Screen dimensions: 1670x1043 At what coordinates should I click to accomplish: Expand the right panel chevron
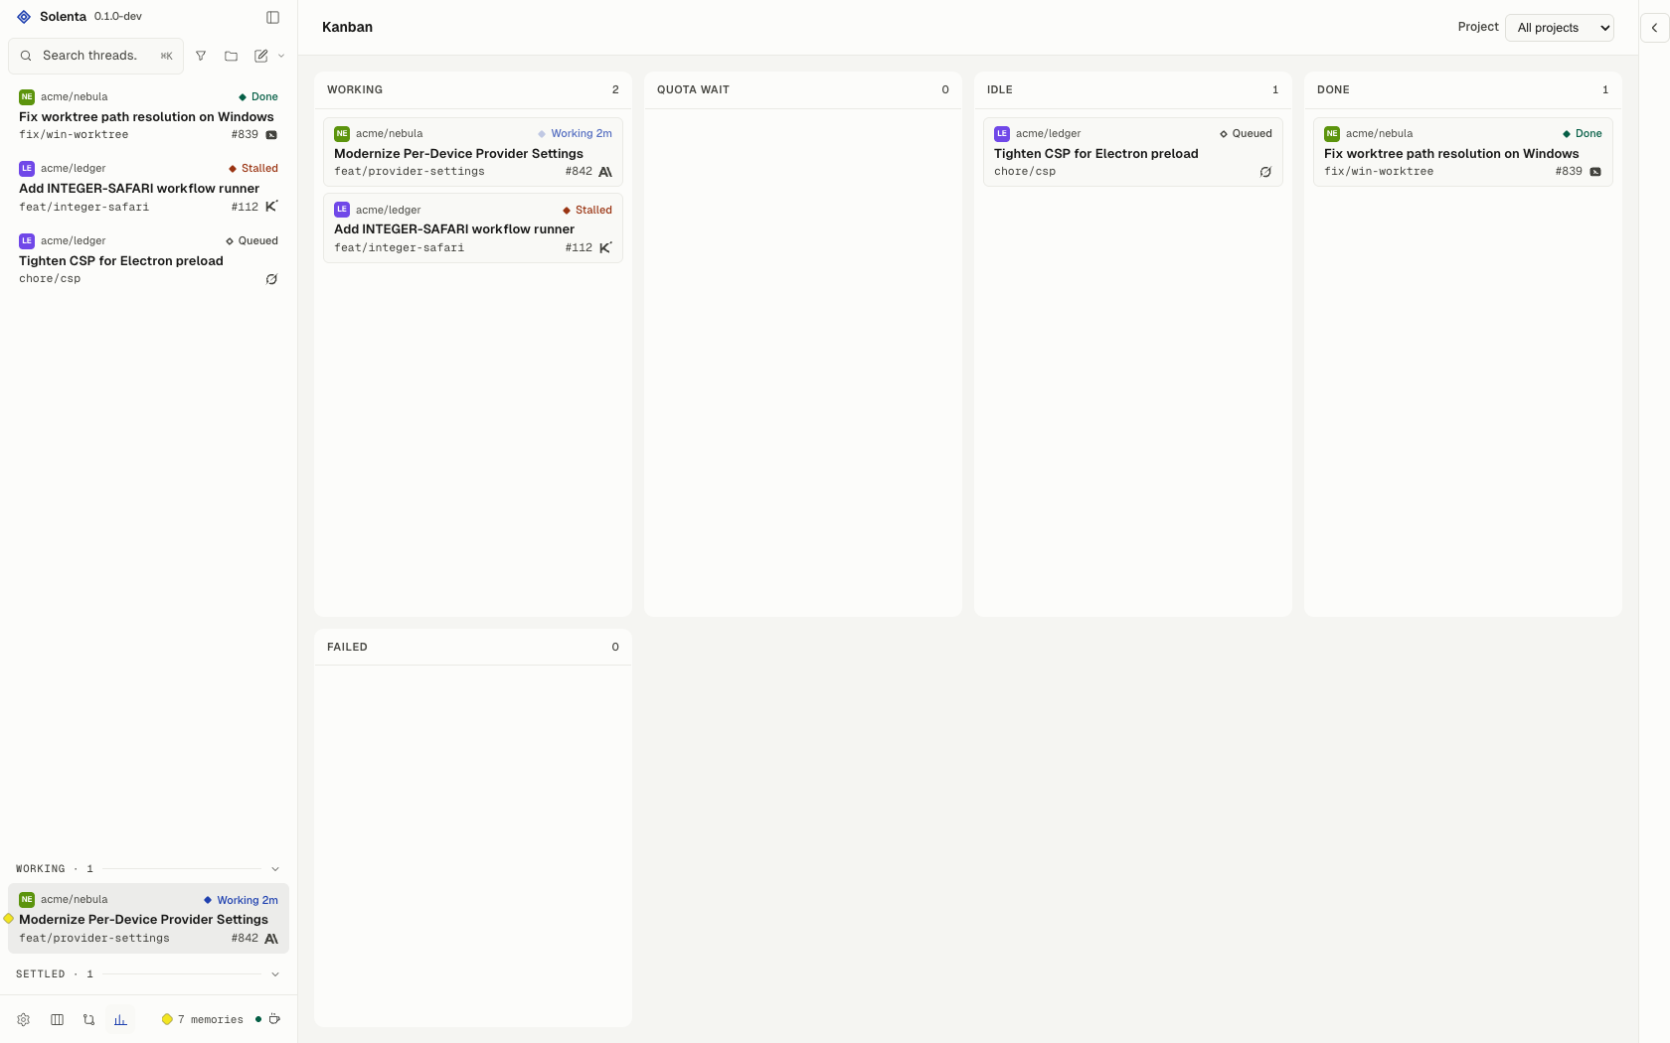(x=1654, y=28)
